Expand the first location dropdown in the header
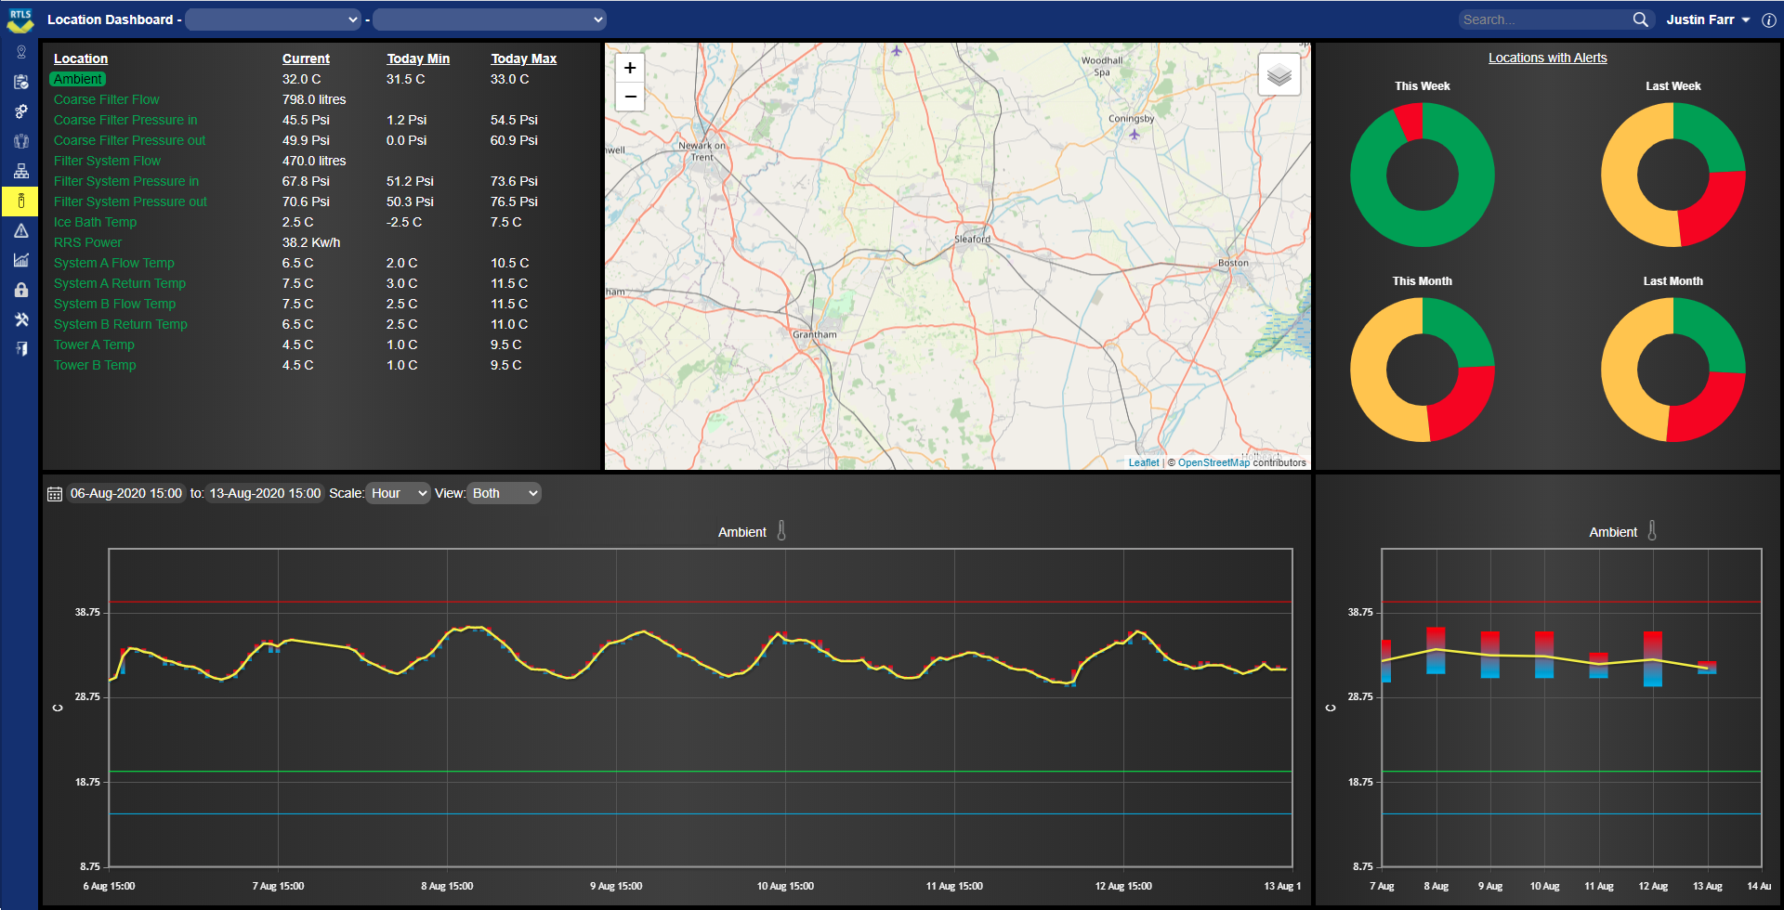This screenshot has height=910, width=1784. [x=273, y=19]
